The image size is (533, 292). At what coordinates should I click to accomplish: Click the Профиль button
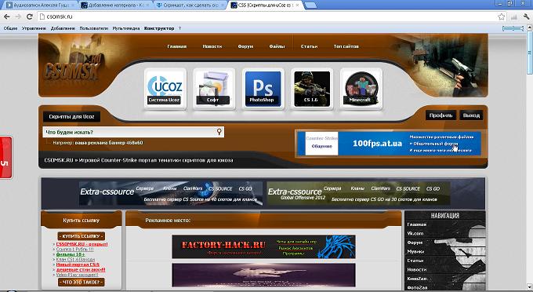pos(441,115)
